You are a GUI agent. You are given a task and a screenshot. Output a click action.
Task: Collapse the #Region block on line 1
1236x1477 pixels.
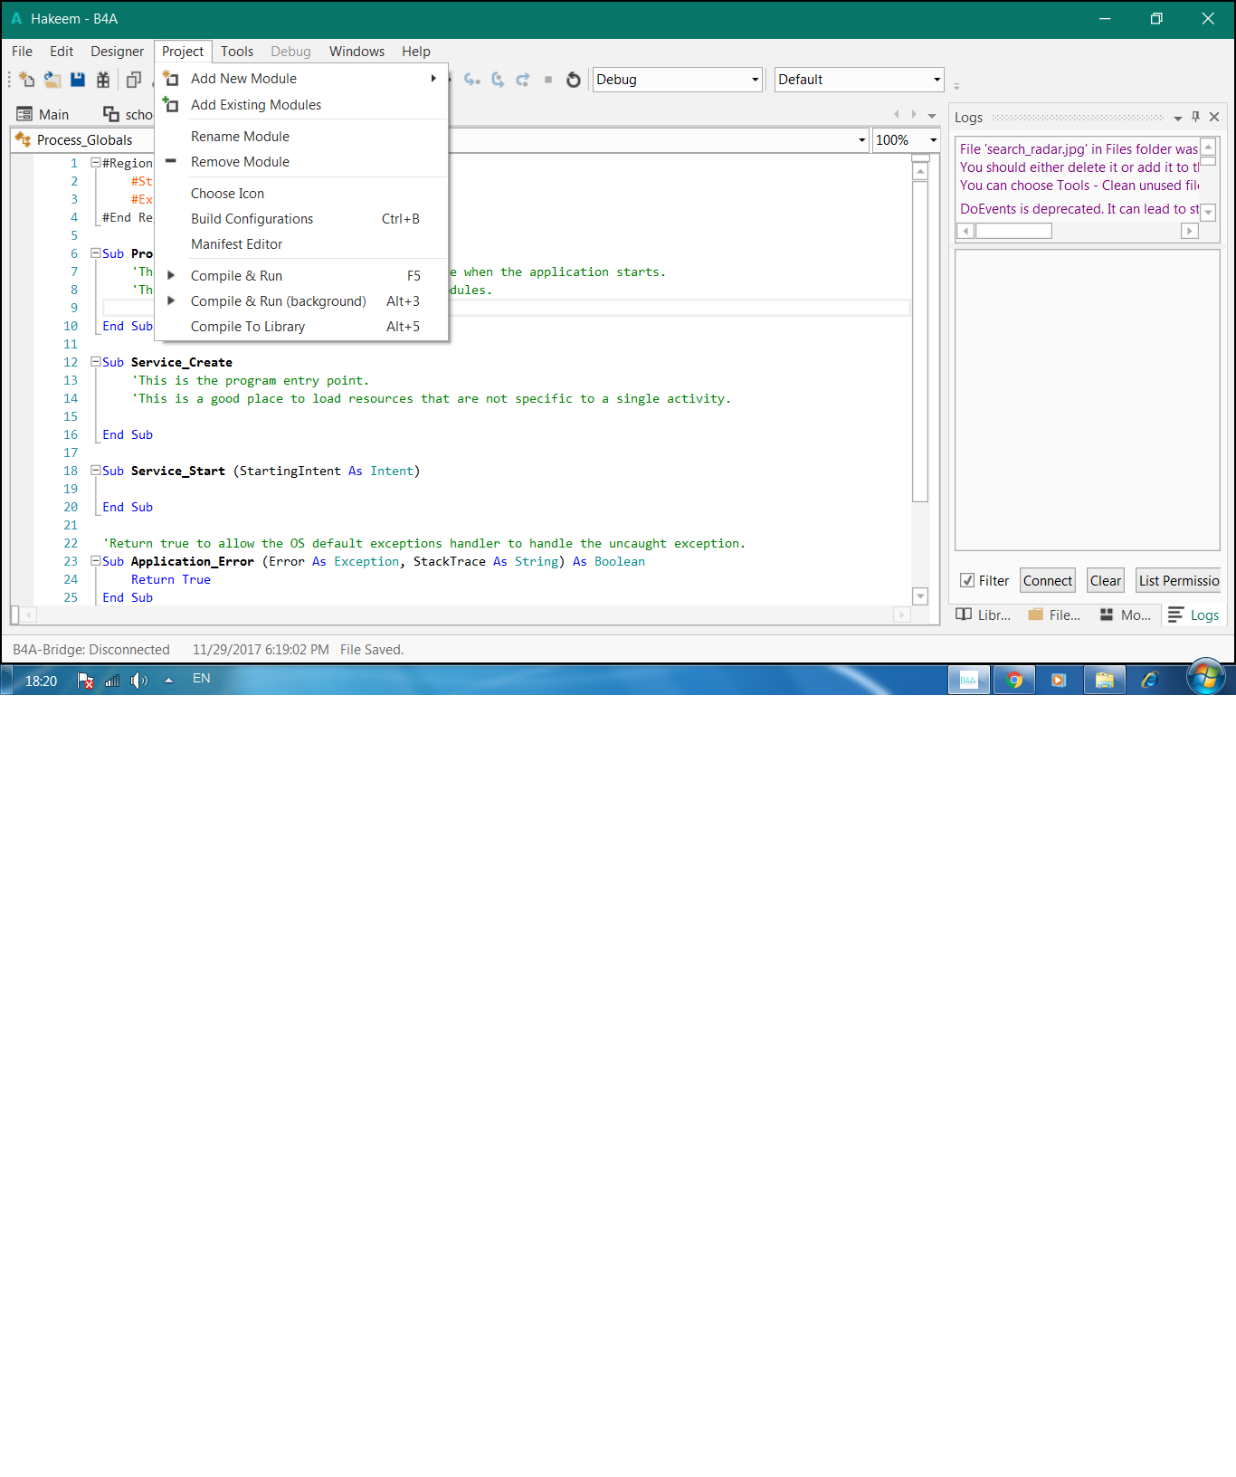(x=95, y=163)
